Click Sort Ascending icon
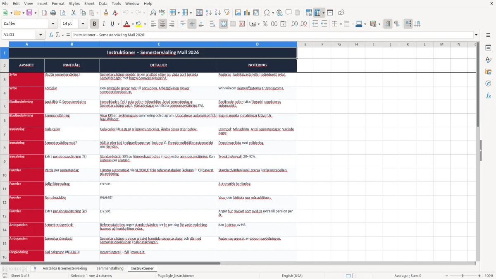This screenshot has height=279, width=496. click(x=209, y=13)
